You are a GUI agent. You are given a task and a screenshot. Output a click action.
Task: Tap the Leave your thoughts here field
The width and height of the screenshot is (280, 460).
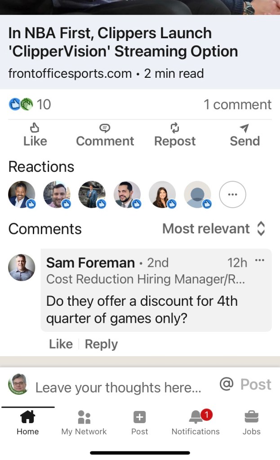(x=118, y=387)
